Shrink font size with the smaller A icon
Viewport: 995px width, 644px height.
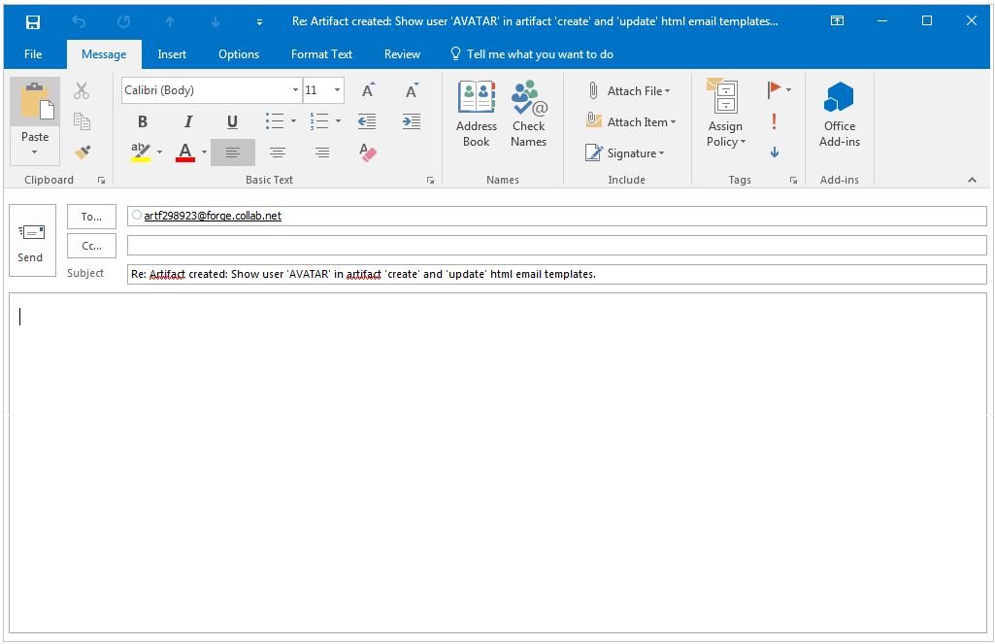(412, 90)
